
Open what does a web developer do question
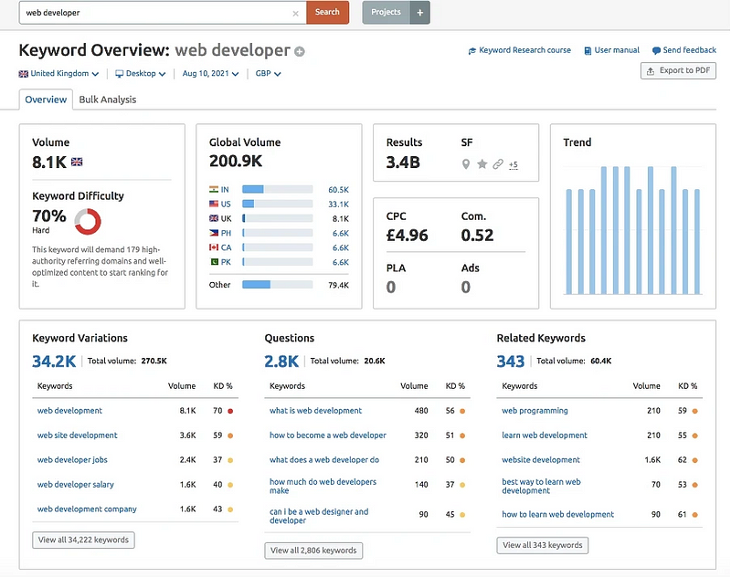324,460
